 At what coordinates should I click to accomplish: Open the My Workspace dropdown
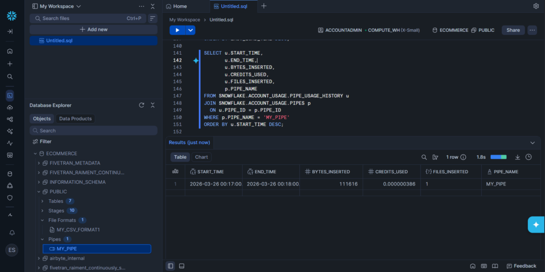pos(56,6)
